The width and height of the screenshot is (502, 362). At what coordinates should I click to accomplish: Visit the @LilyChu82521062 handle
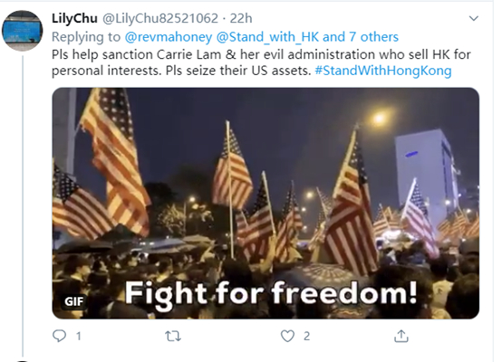tap(160, 18)
